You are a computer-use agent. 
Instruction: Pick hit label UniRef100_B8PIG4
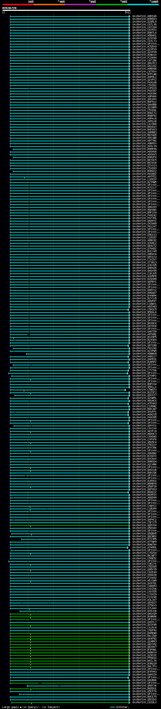(144, 384)
